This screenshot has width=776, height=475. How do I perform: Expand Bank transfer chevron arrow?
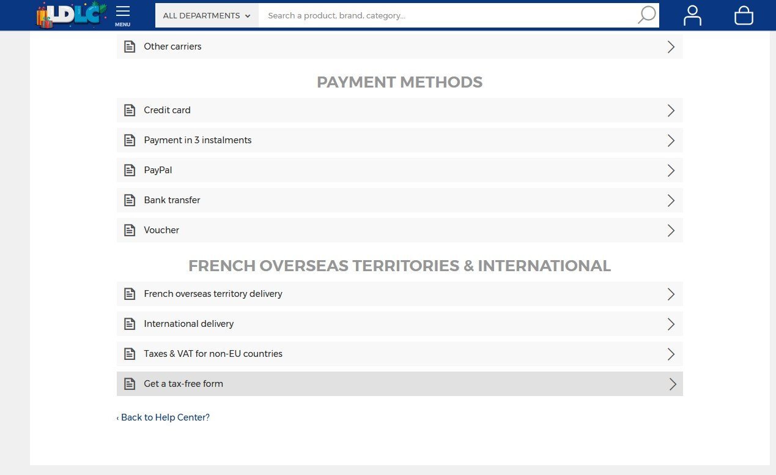pyautogui.click(x=671, y=200)
